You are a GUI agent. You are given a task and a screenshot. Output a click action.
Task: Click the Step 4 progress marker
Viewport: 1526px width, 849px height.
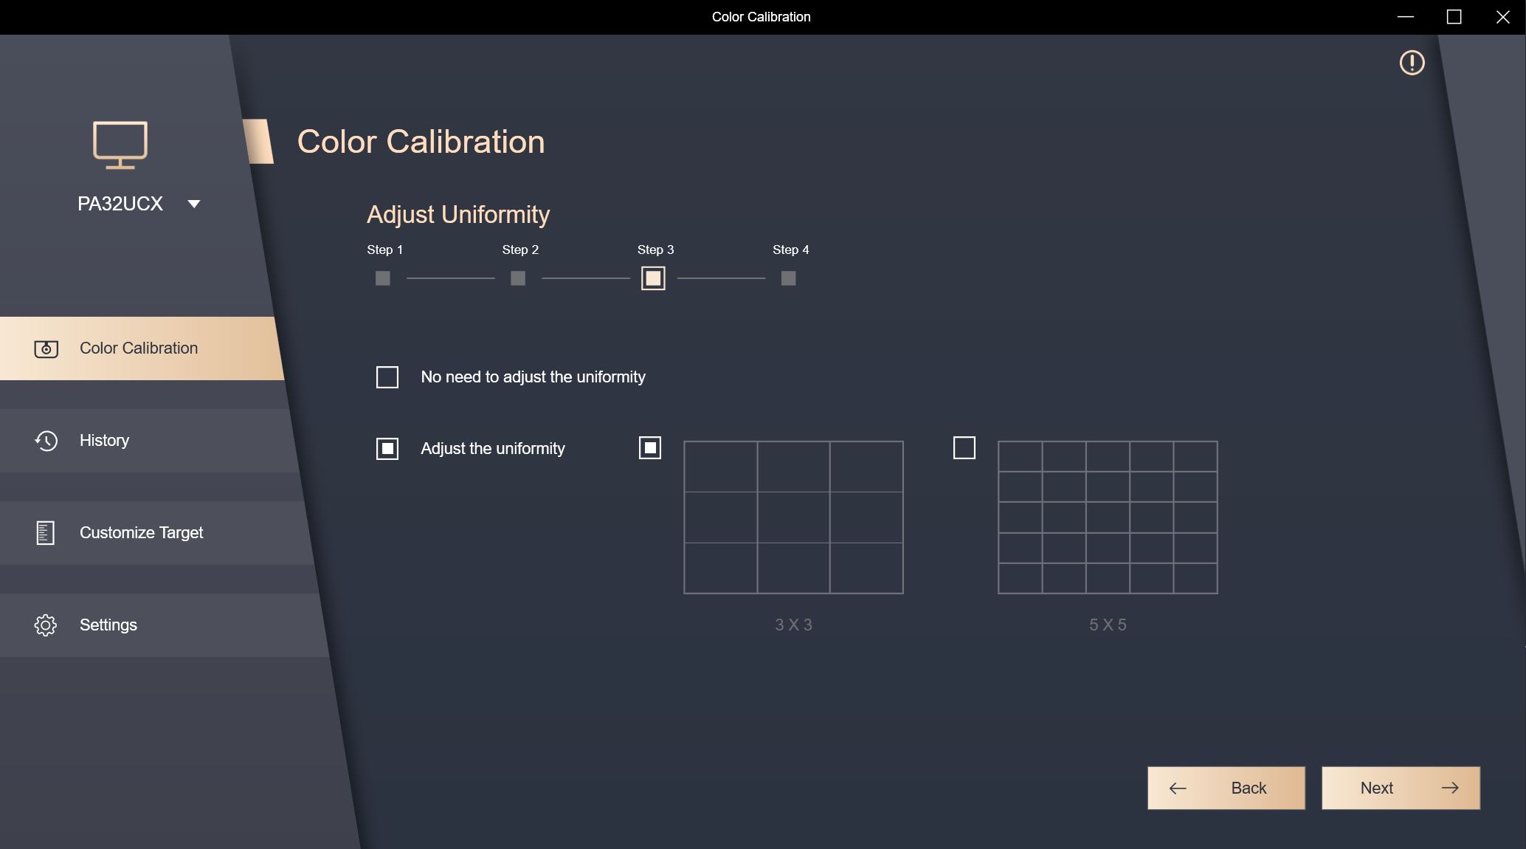coord(788,278)
